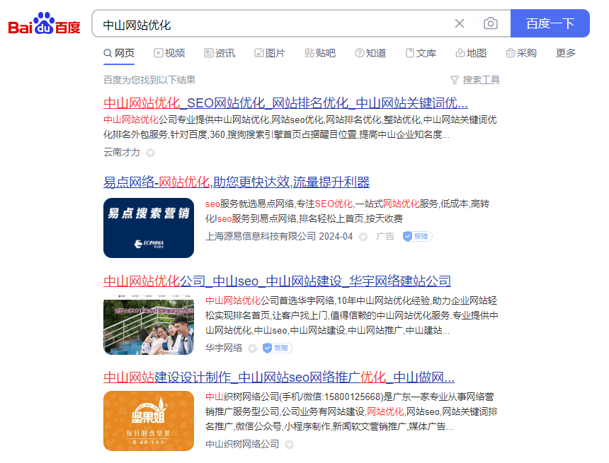
Task: Open the 地图 tab
Action: [x=471, y=53]
